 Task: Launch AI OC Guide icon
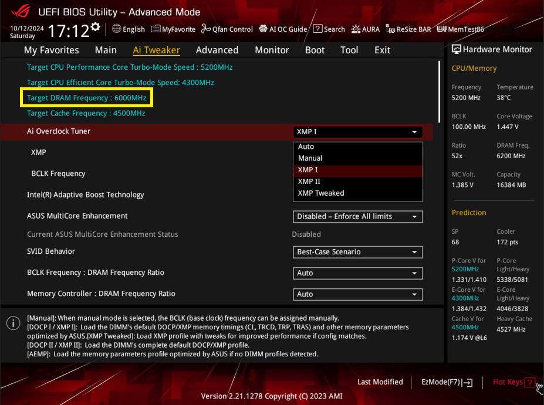263,29
